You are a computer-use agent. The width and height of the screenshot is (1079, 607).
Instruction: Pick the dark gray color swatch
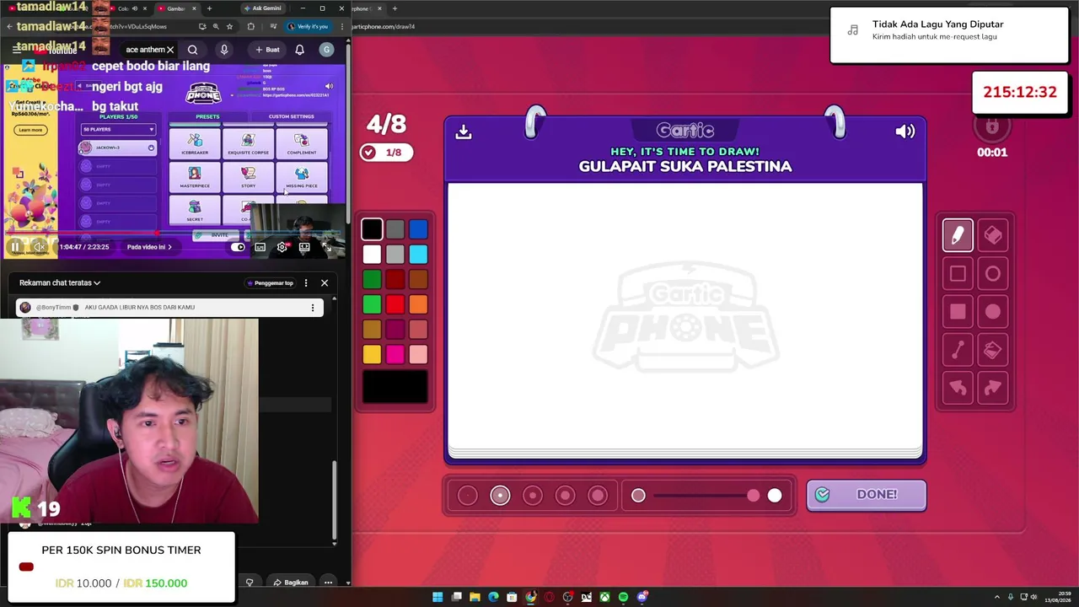tap(395, 229)
